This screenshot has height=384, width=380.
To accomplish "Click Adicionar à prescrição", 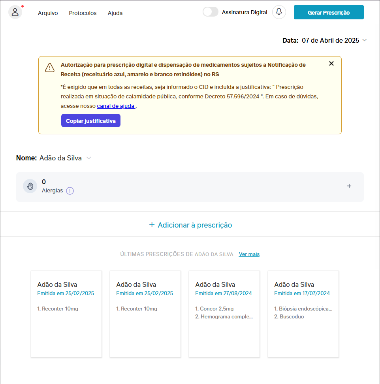I will (x=190, y=225).
